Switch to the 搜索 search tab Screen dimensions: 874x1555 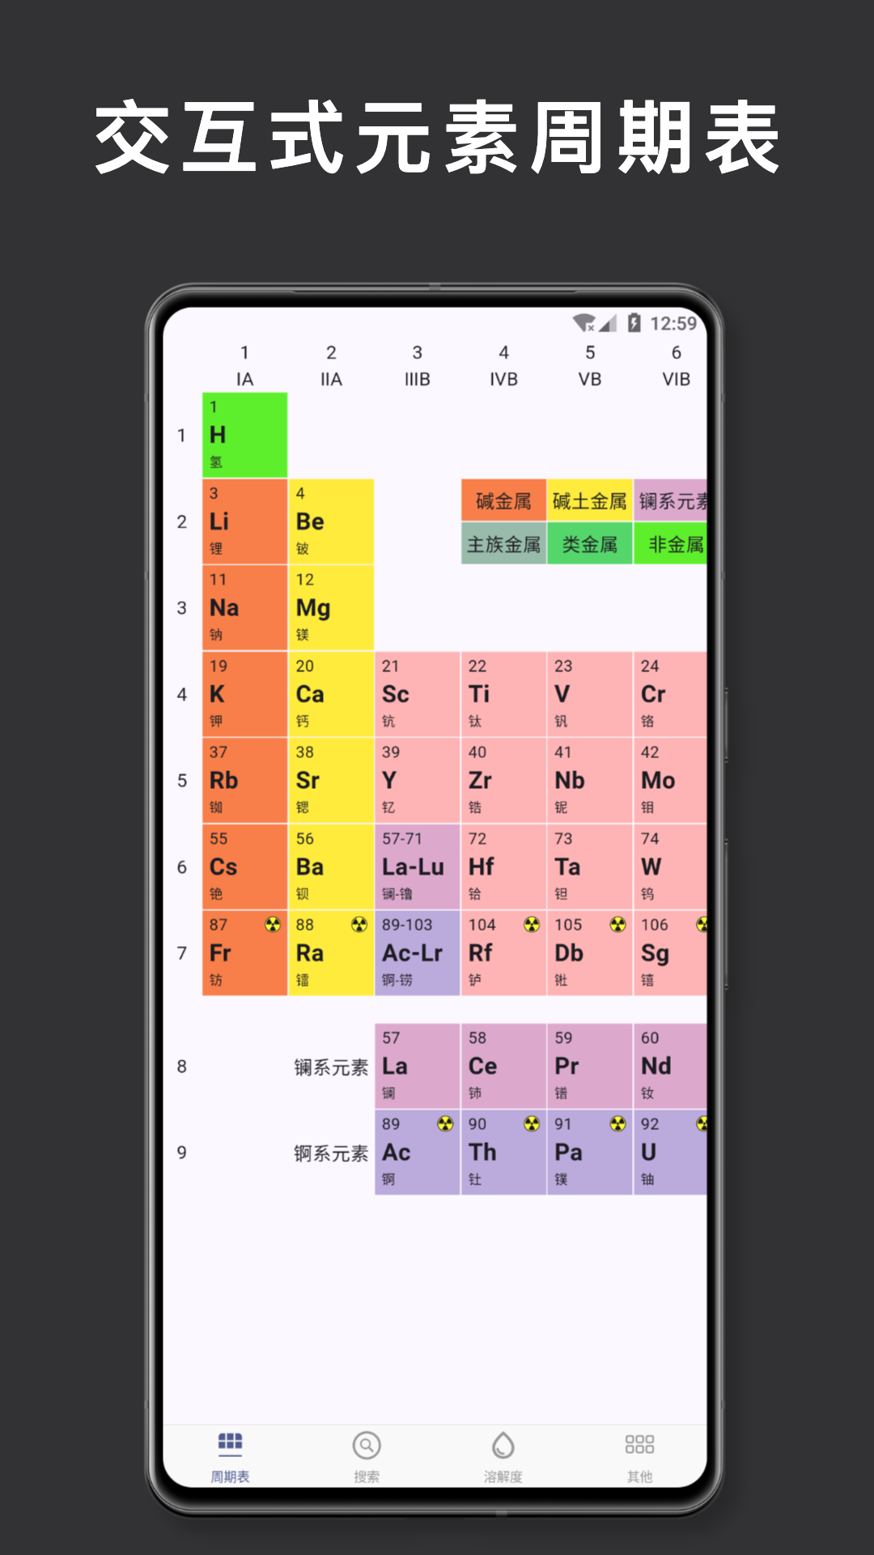(367, 1456)
